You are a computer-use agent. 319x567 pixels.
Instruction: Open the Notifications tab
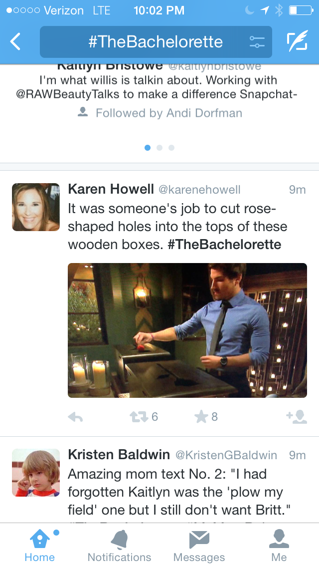coord(119,545)
